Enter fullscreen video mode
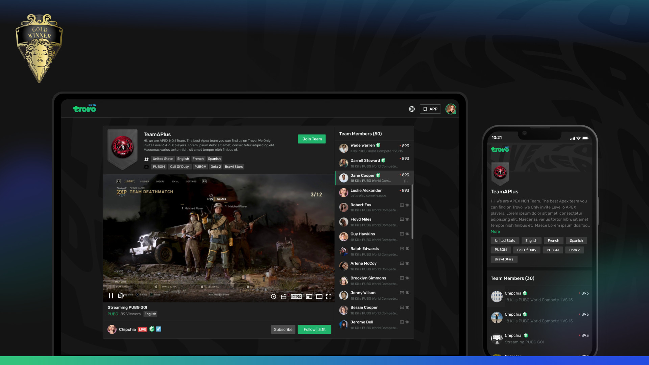The height and width of the screenshot is (365, 649). pyautogui.click(x=329, y=297)
